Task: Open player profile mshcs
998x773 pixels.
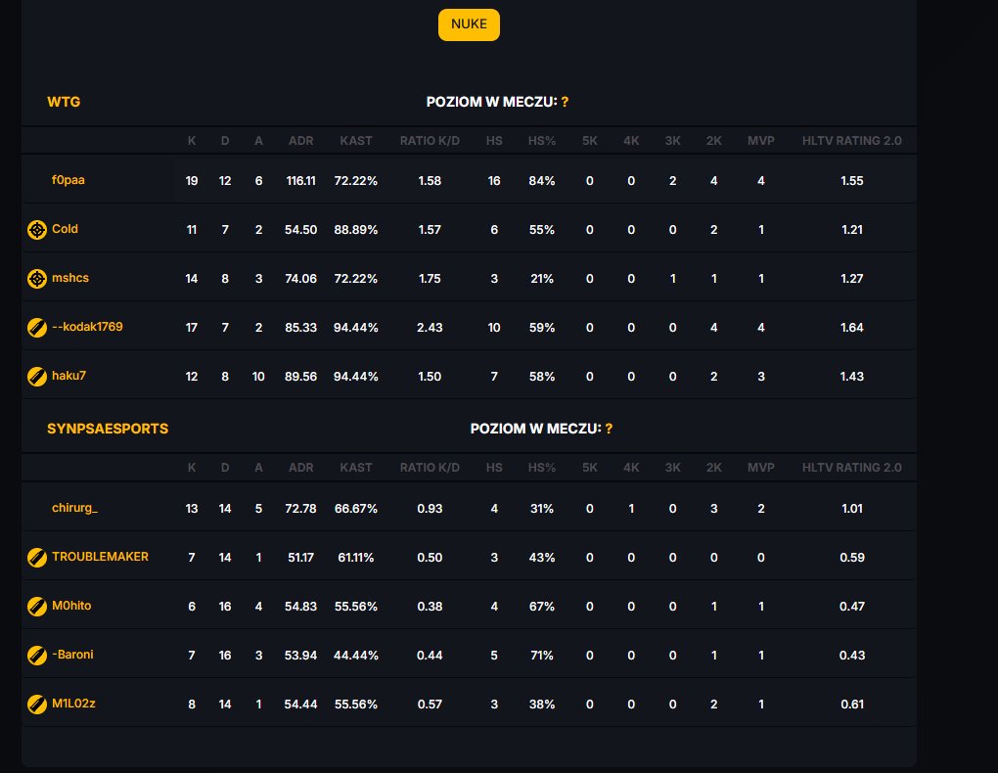Action: (x=70, y=278)
